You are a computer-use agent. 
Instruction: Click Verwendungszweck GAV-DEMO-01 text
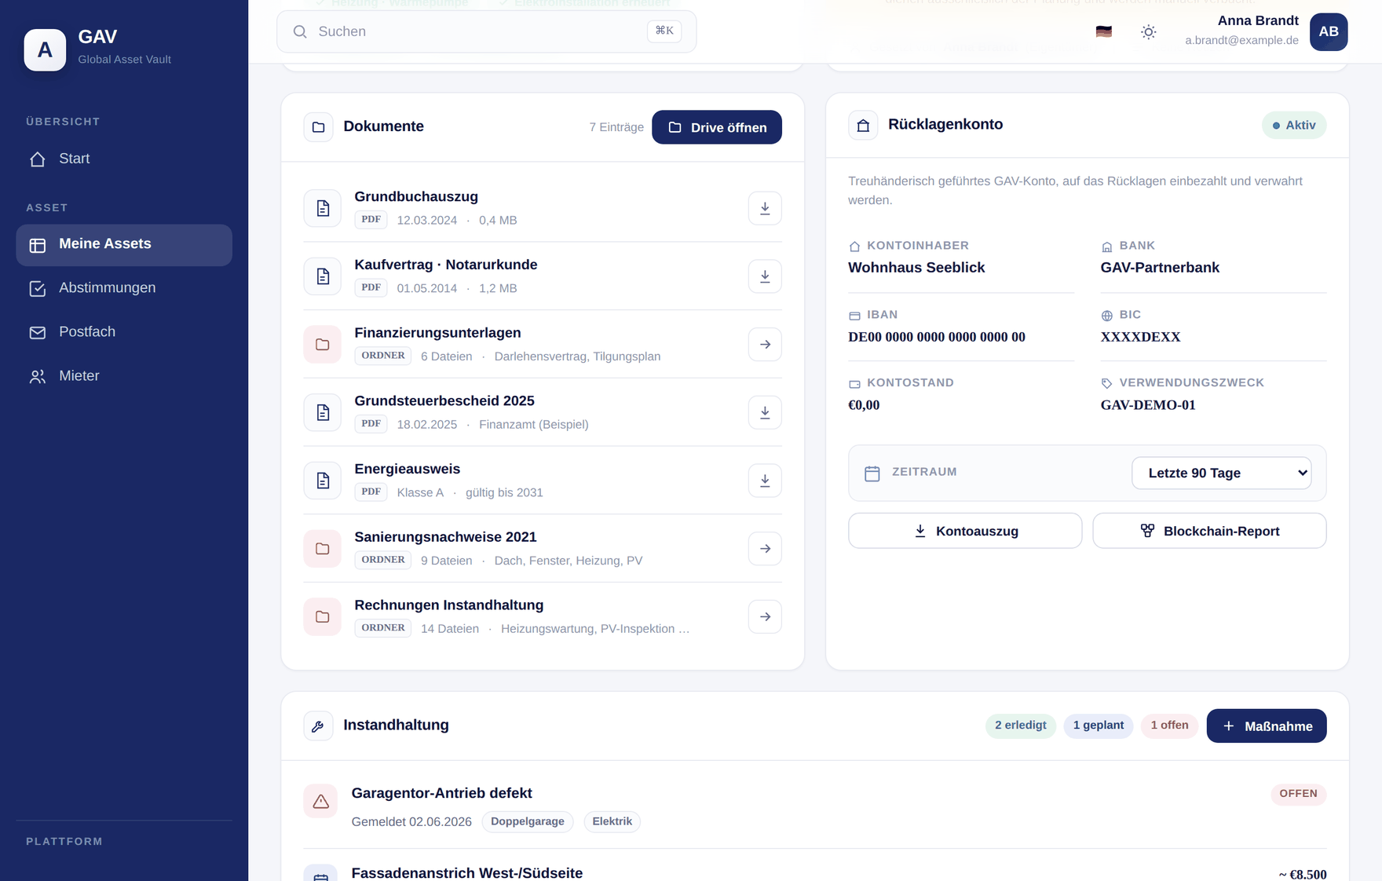pos(1148,406)
